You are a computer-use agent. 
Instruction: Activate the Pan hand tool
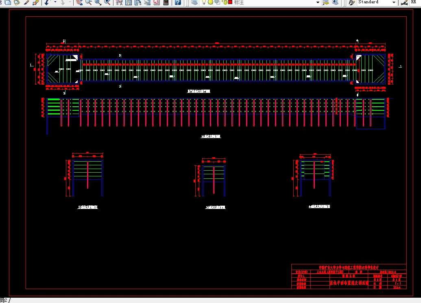tap(79, 2)
